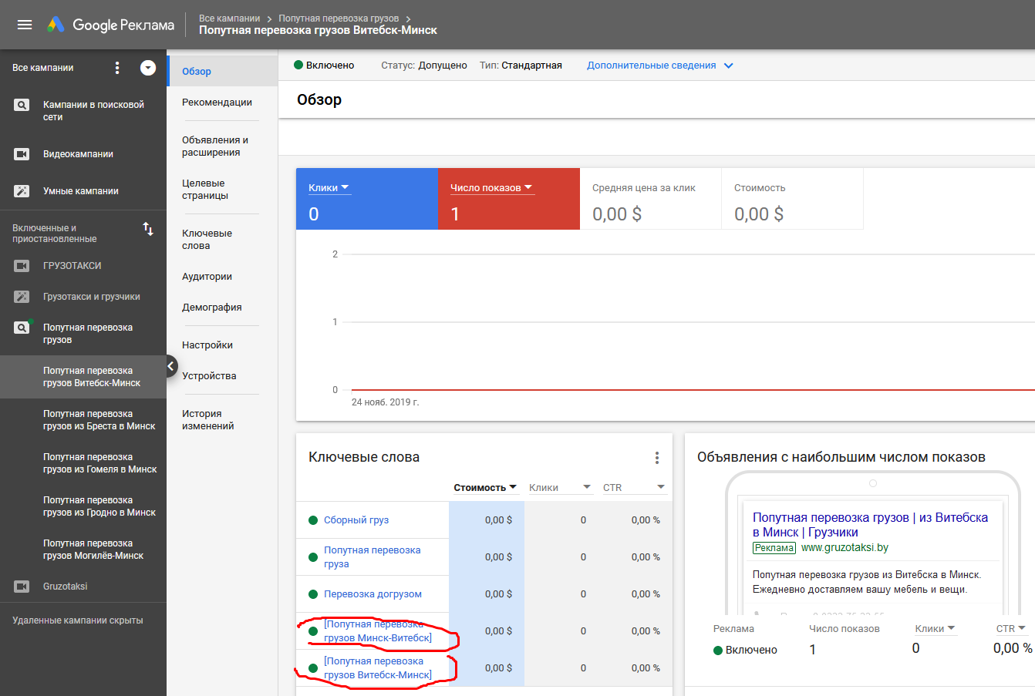Click the ad's Включено status dot
Screen dimensions: 1035x696
[x=718, y=650]
